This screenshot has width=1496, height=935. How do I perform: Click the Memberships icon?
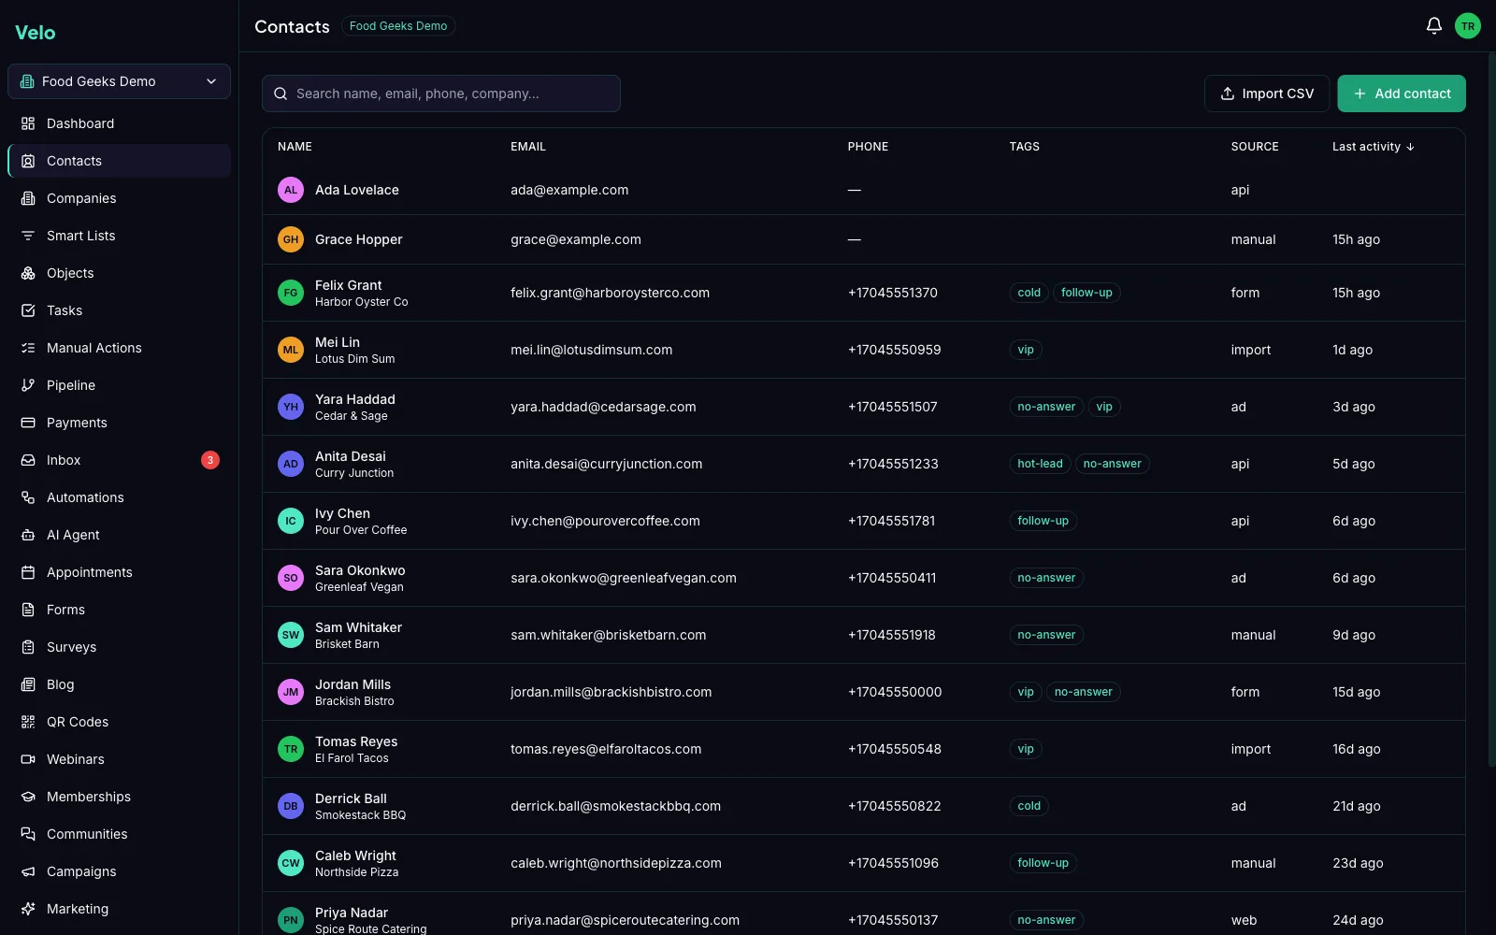(28, 797)
